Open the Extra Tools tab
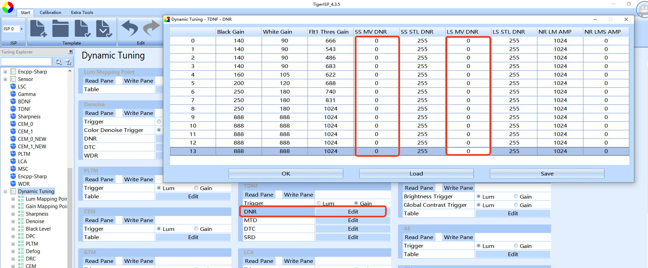 tap(82, 13)
